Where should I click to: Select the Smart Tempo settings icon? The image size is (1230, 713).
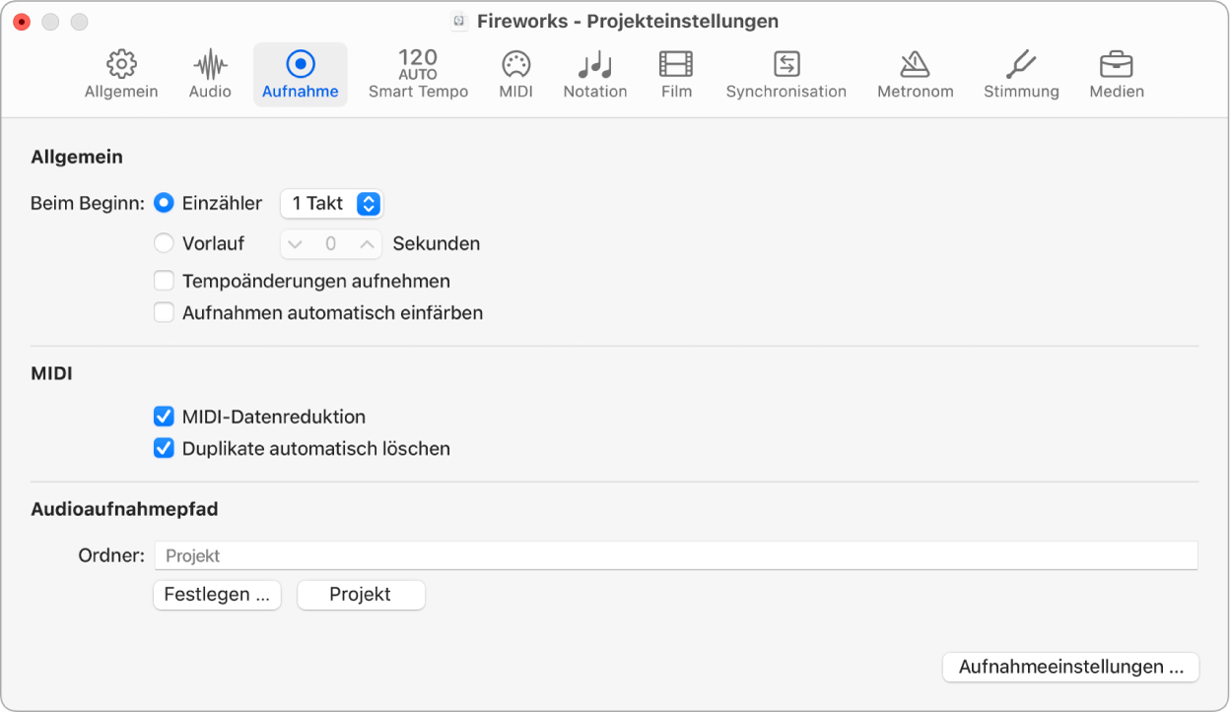(418, 74)
